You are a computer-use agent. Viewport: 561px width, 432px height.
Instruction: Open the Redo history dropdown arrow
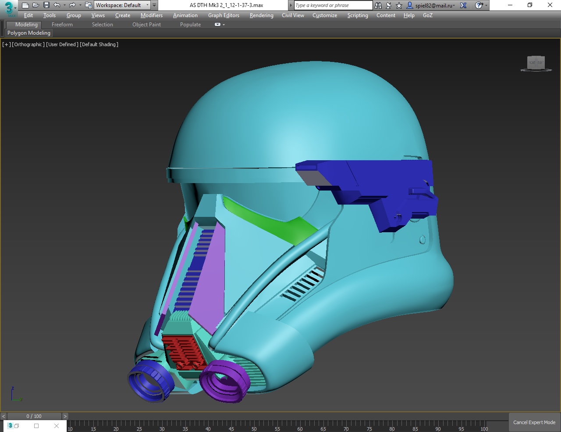(x=80, y=5)
